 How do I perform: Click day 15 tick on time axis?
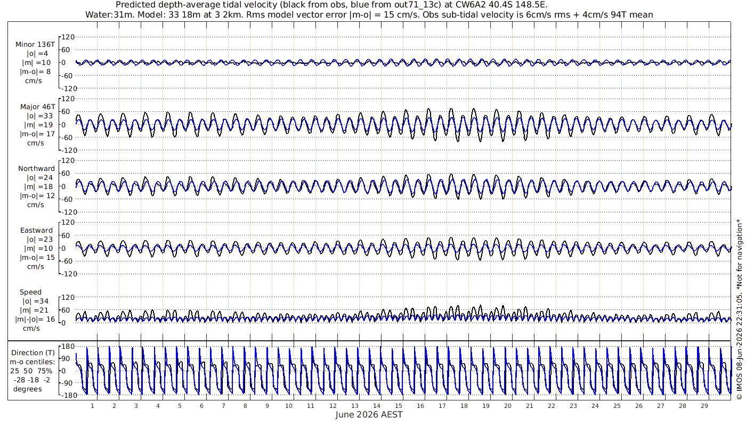point(398,406)
